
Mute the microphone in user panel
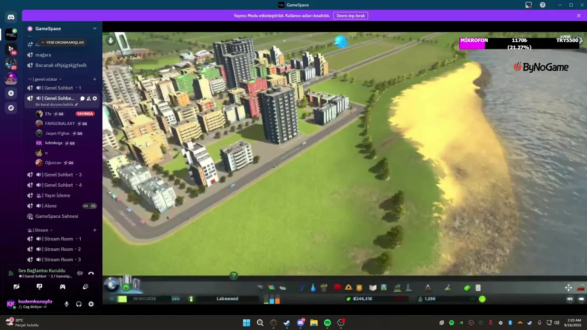coord(66,304)
